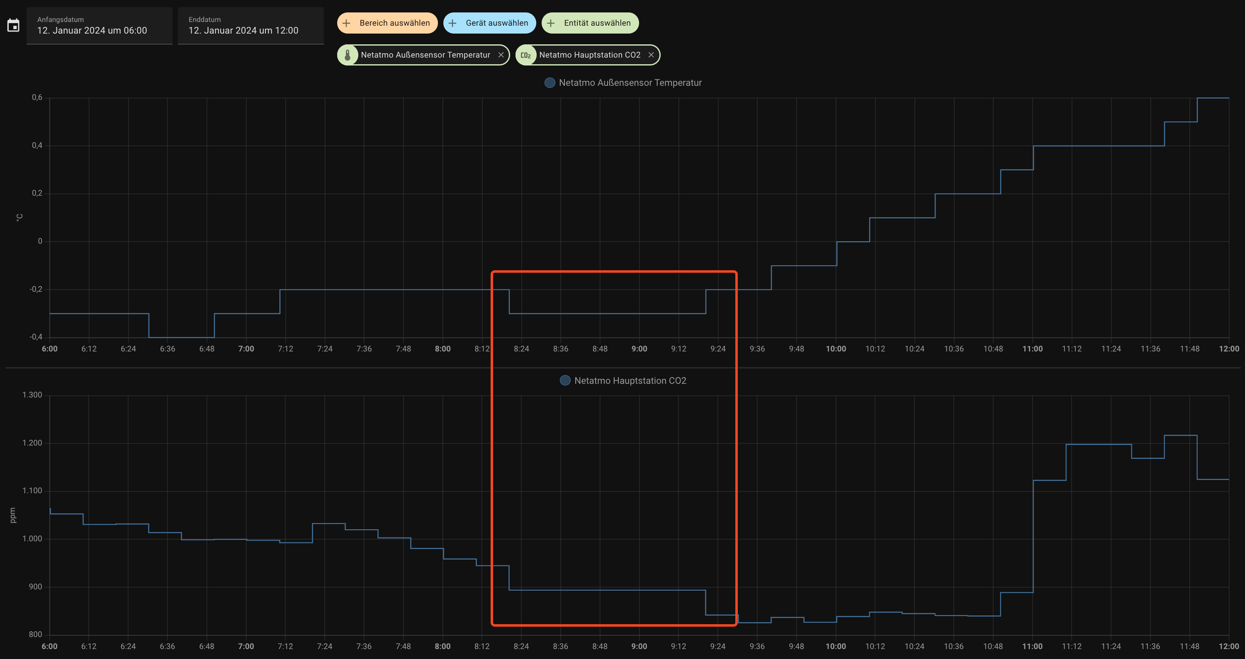Remove the Netatmo Außensensor Temperatur chip
This screenshot has height=659, width=1245.
tap(501, 55)
